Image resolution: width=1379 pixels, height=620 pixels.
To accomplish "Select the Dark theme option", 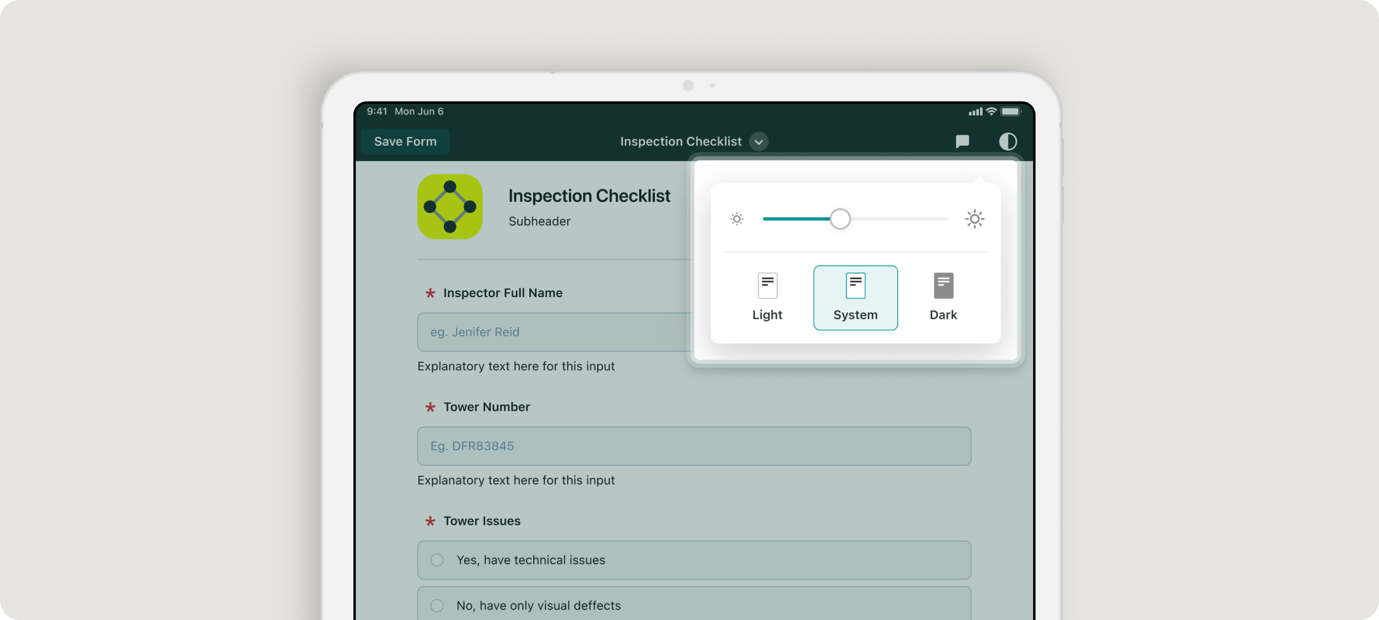I will click(x=943, y=298).
